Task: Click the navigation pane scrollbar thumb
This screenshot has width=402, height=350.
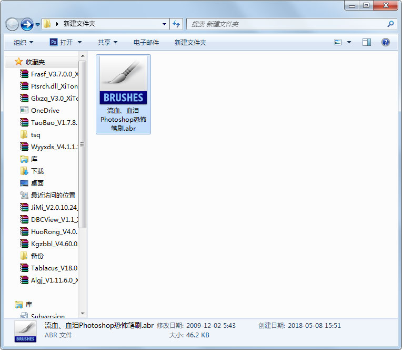Action: 83,144
